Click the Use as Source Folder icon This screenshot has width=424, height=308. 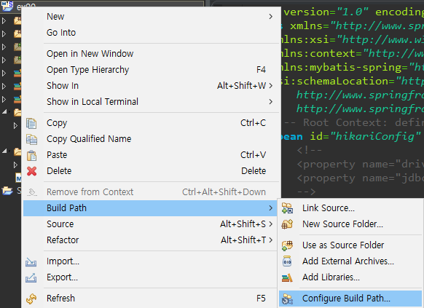tap(287, 245)
